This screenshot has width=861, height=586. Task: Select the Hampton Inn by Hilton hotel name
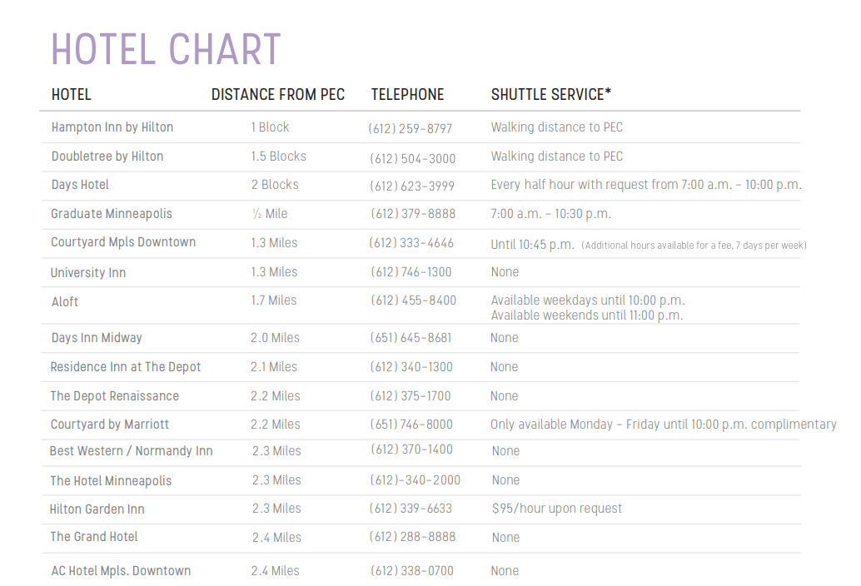112,127
